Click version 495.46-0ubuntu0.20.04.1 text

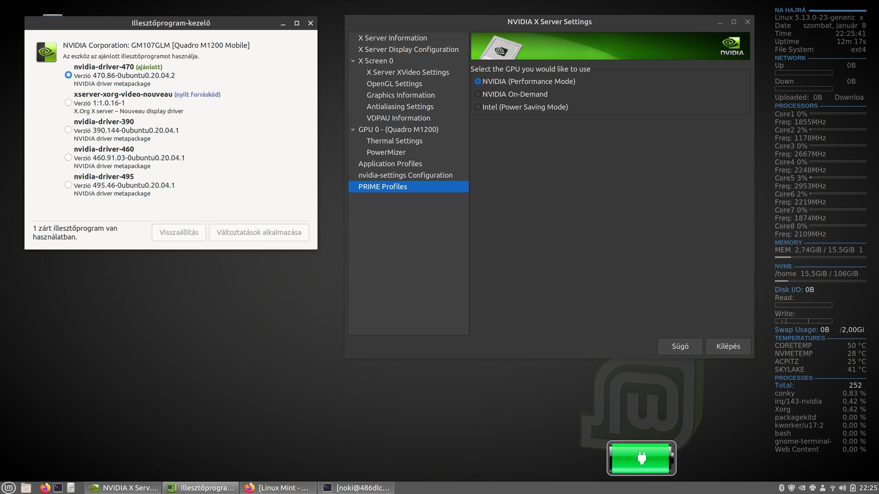click(124, 185)
